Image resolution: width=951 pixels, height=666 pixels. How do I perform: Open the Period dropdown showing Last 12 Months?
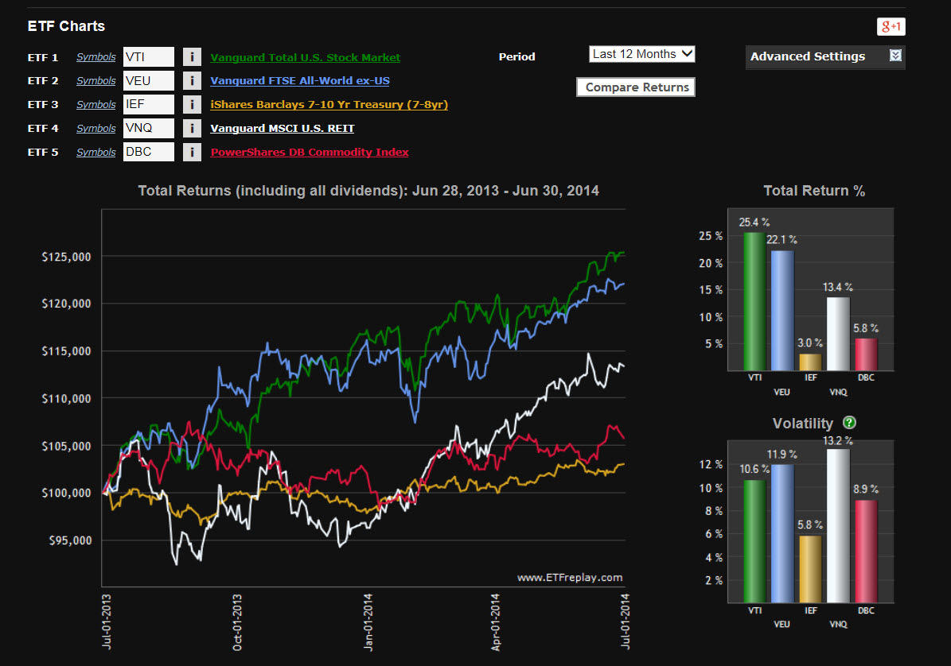pyautogui.click(x=642, y=54)
